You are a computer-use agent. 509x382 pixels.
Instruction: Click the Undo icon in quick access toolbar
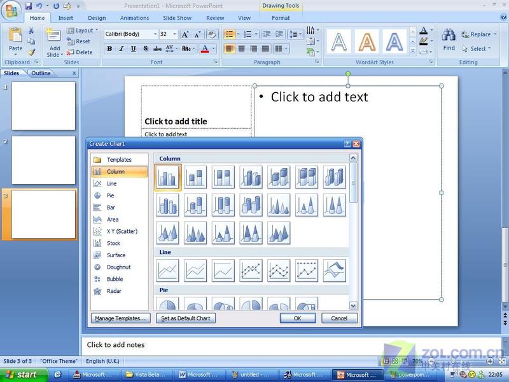pos(39,6)
